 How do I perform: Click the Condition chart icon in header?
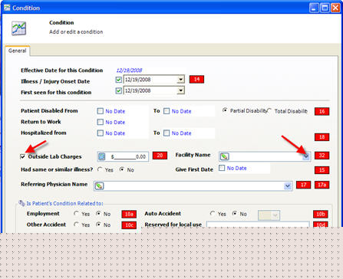point(18,28)
